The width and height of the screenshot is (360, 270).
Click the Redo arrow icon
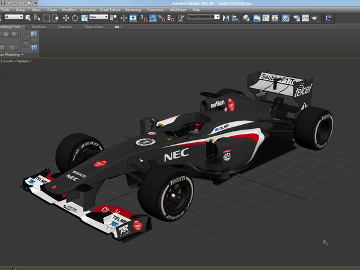click(20, 3)
